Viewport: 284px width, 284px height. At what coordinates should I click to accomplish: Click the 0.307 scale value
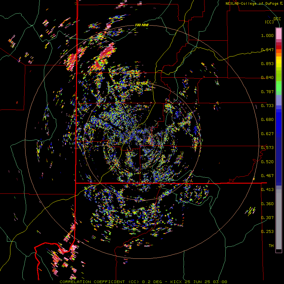click(x=267, y=217)
